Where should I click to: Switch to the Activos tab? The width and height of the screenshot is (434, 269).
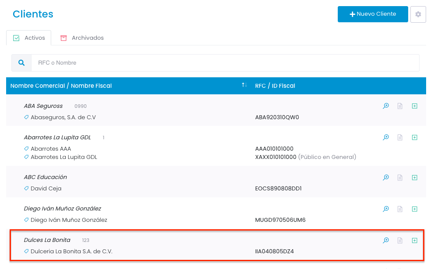point(29,38)
